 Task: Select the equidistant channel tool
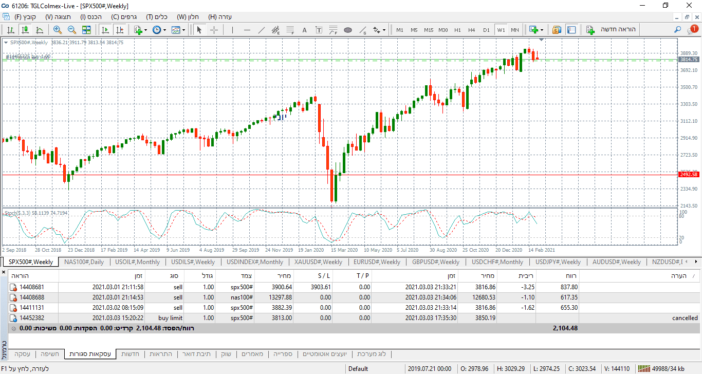coord(275,30)
